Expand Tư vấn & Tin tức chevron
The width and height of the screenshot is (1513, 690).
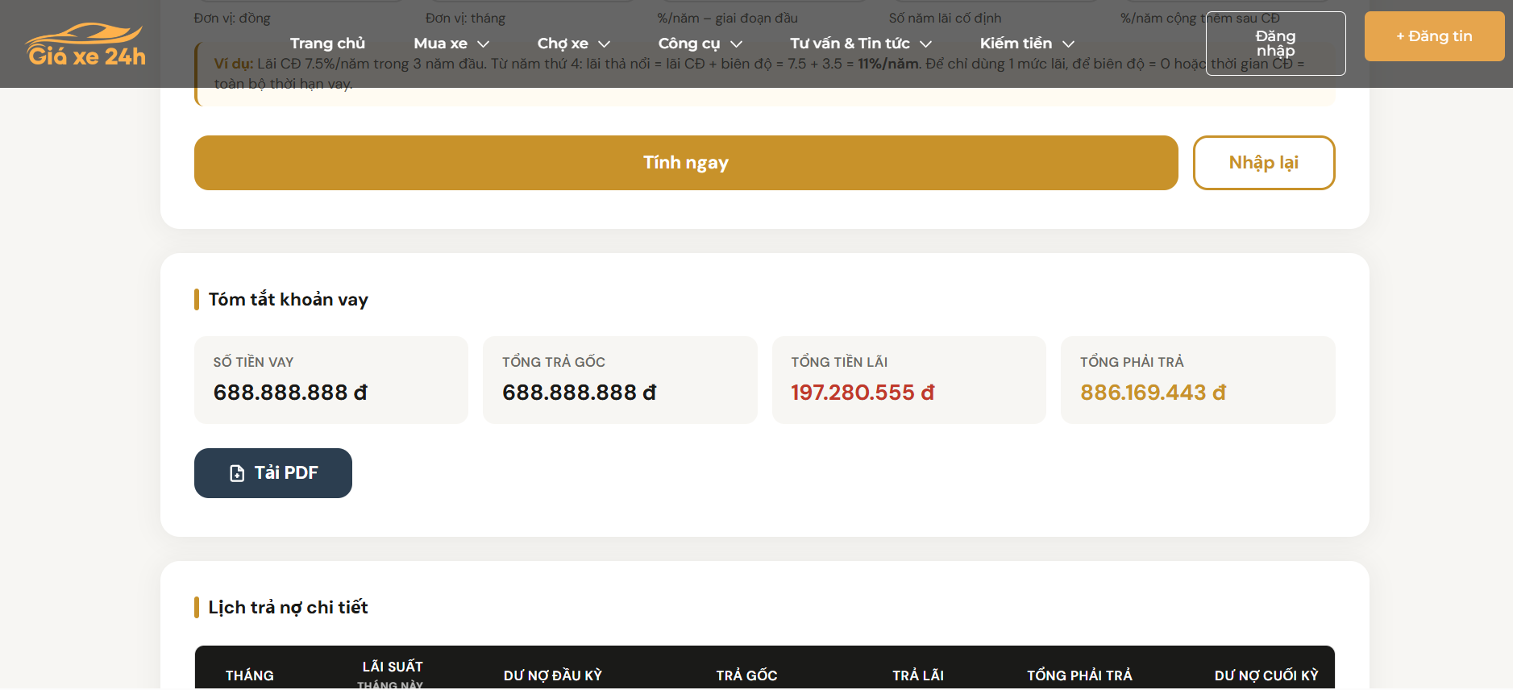[x=926, y=44]
